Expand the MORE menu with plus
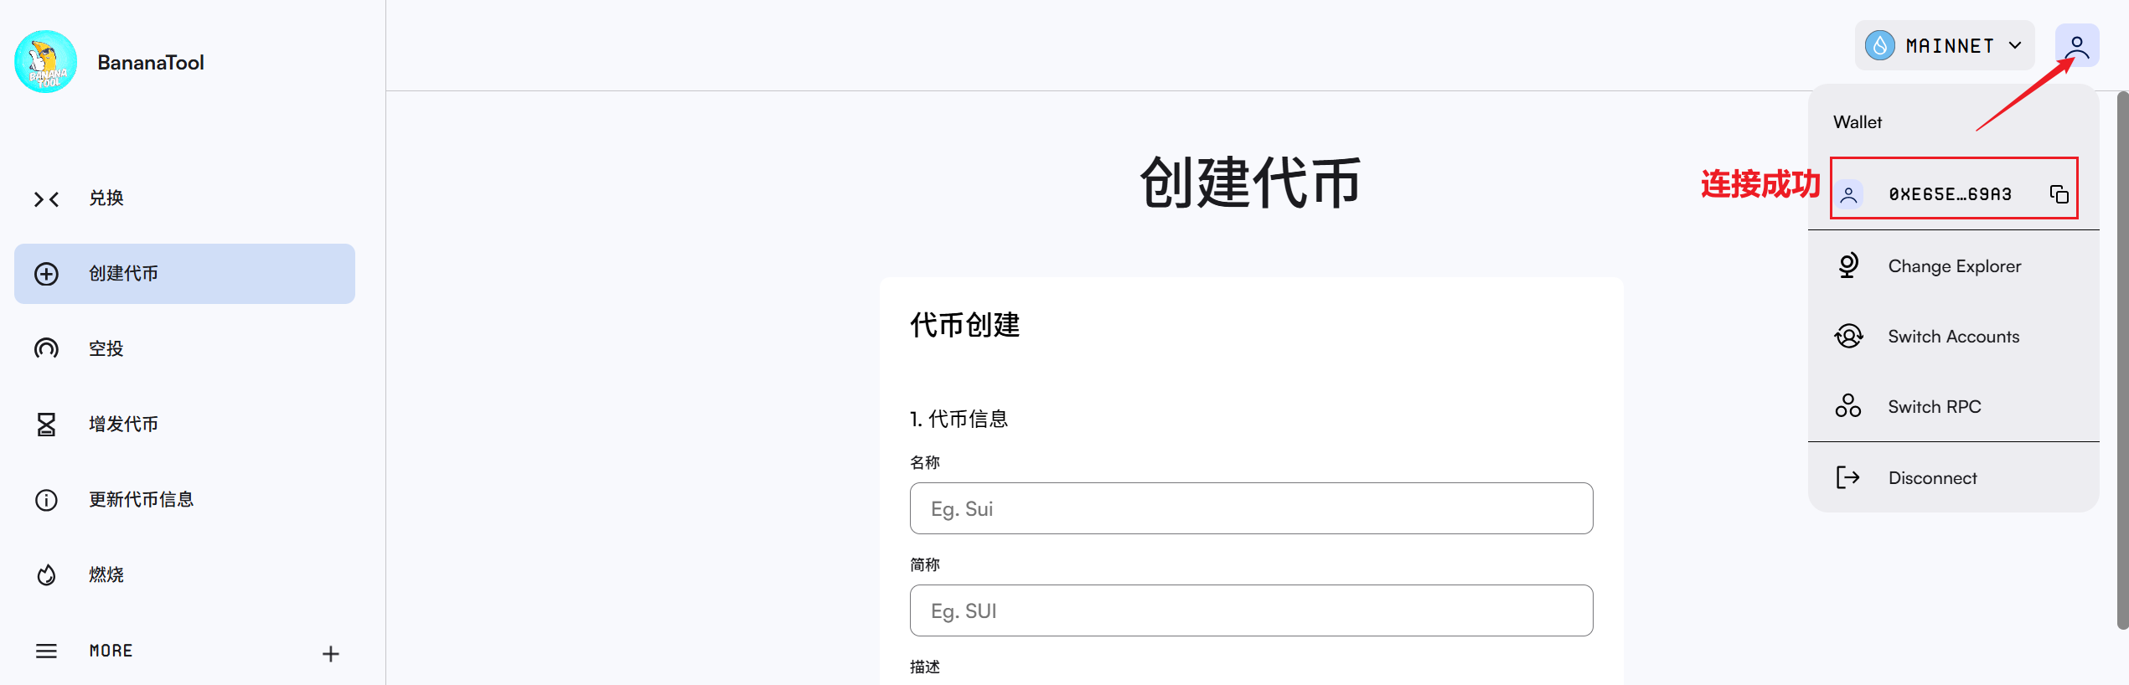Screen dimensions: 2129x685 331,654
